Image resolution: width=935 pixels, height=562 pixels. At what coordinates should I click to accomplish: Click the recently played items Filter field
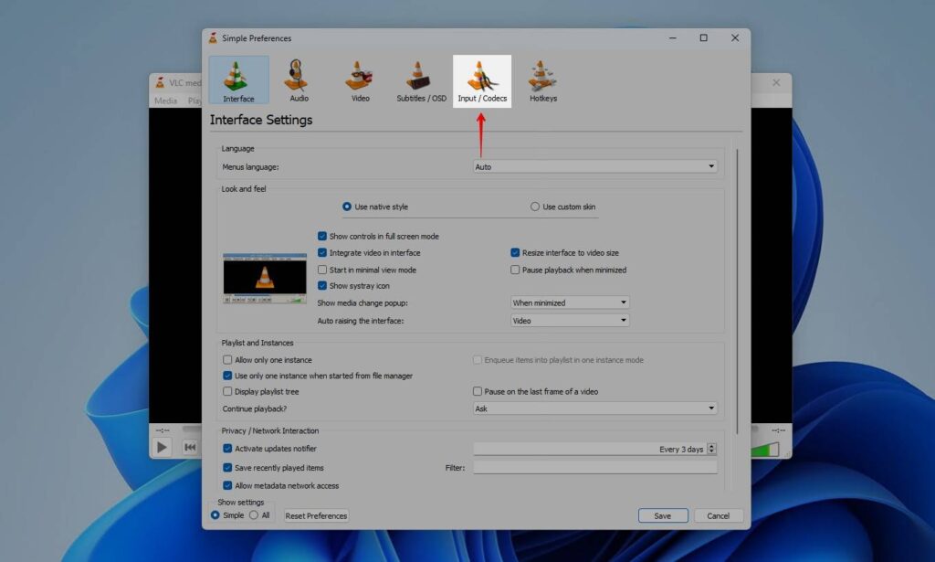coord(594,468)
